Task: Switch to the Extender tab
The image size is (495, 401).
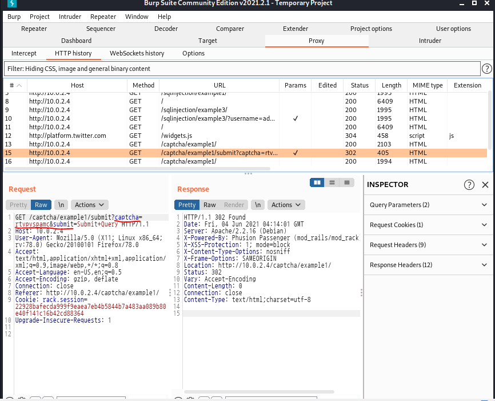Action: (x=295, y=29)
